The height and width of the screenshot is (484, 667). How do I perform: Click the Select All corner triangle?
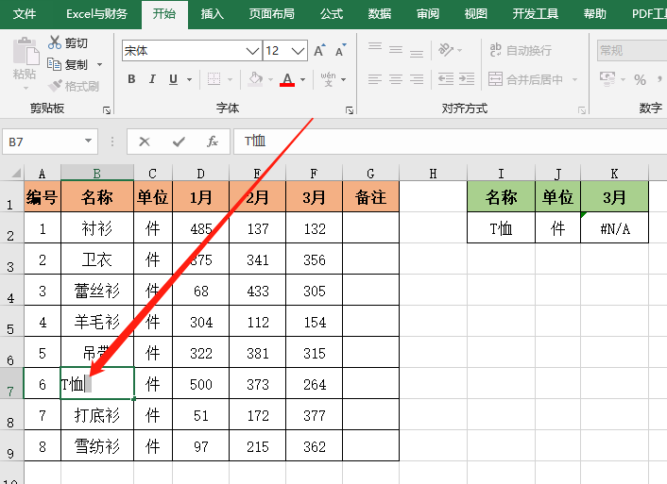[x=15, y=173]
